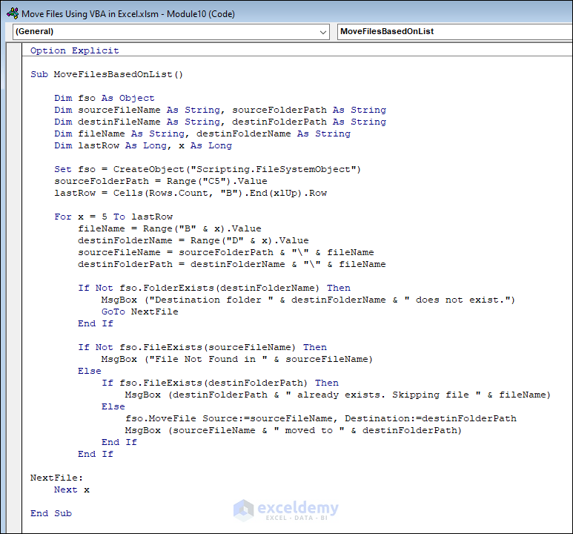Click the destinFolderName = Range("D" & x) line

click(193, 240)
